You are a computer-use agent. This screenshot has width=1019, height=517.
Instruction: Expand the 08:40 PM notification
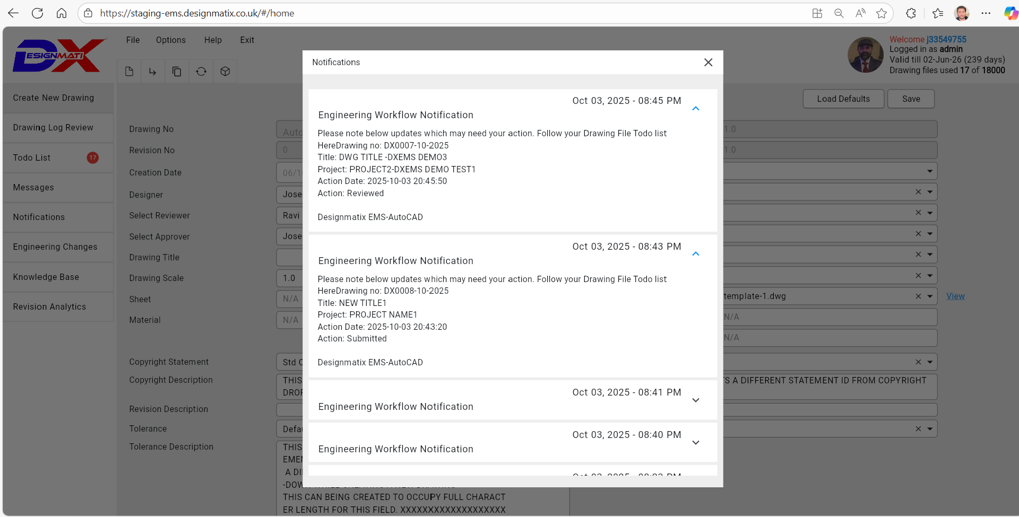[696, 442]
